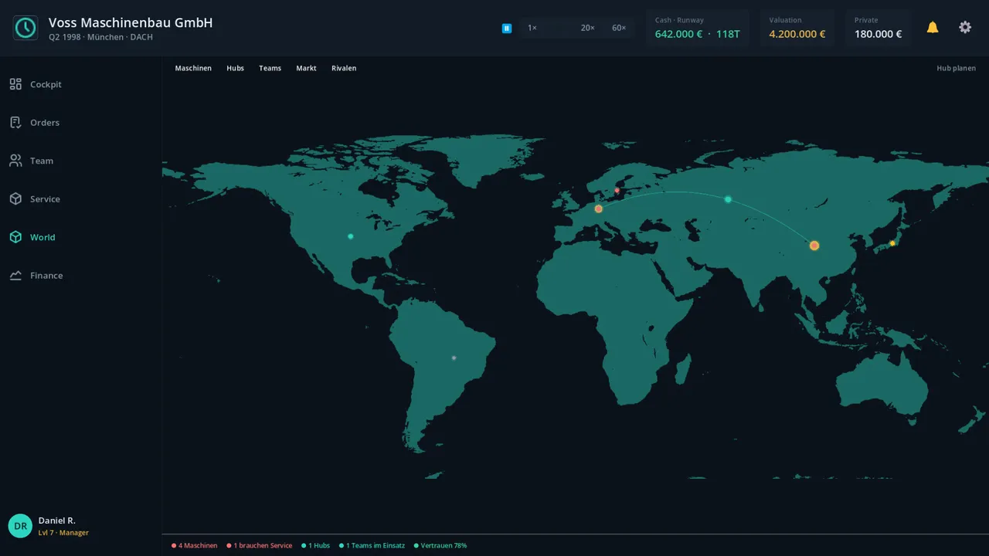Open the Cockpit dashboard icon
Screen dimensions: 989x556
15,84
